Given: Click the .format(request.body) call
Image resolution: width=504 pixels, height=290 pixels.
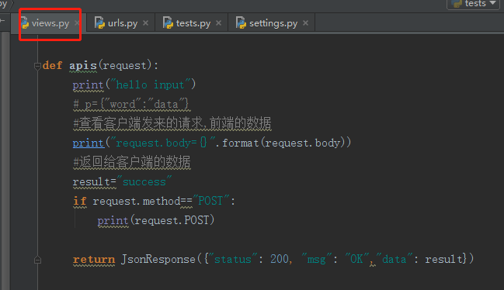Looking at the screenshot, I should [x=283, y=143].
